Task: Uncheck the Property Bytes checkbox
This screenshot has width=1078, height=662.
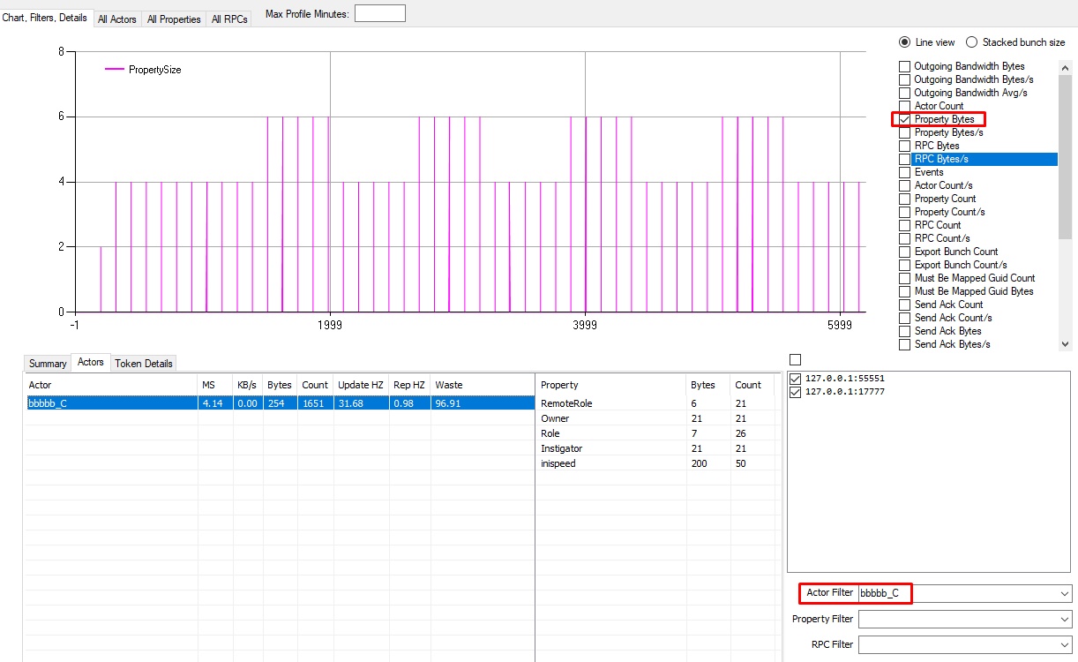Action: [x=904, y=119]
